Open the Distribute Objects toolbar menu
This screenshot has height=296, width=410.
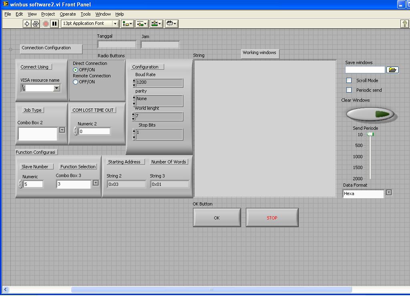(142, 24)
